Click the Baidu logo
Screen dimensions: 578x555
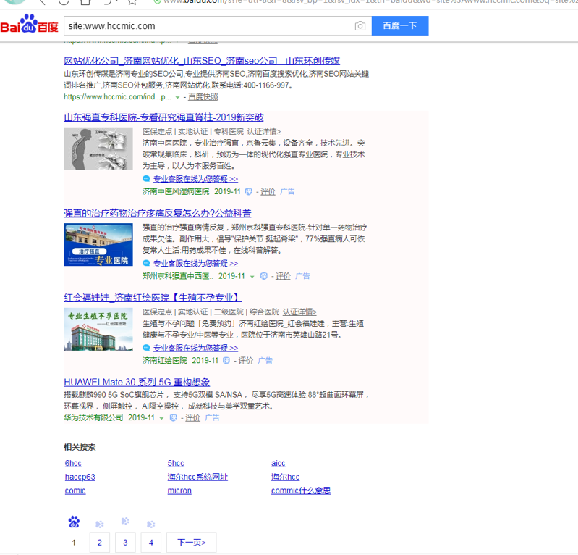[29, 25]
